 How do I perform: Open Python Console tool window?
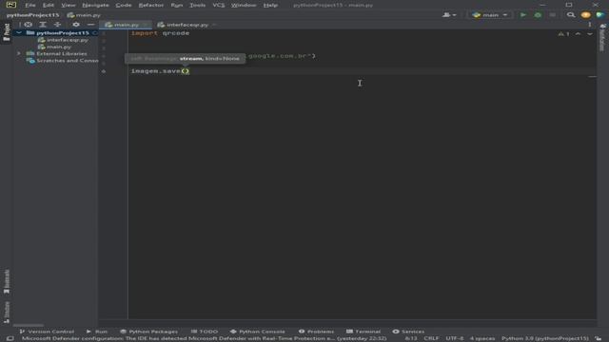click(258, 332)
